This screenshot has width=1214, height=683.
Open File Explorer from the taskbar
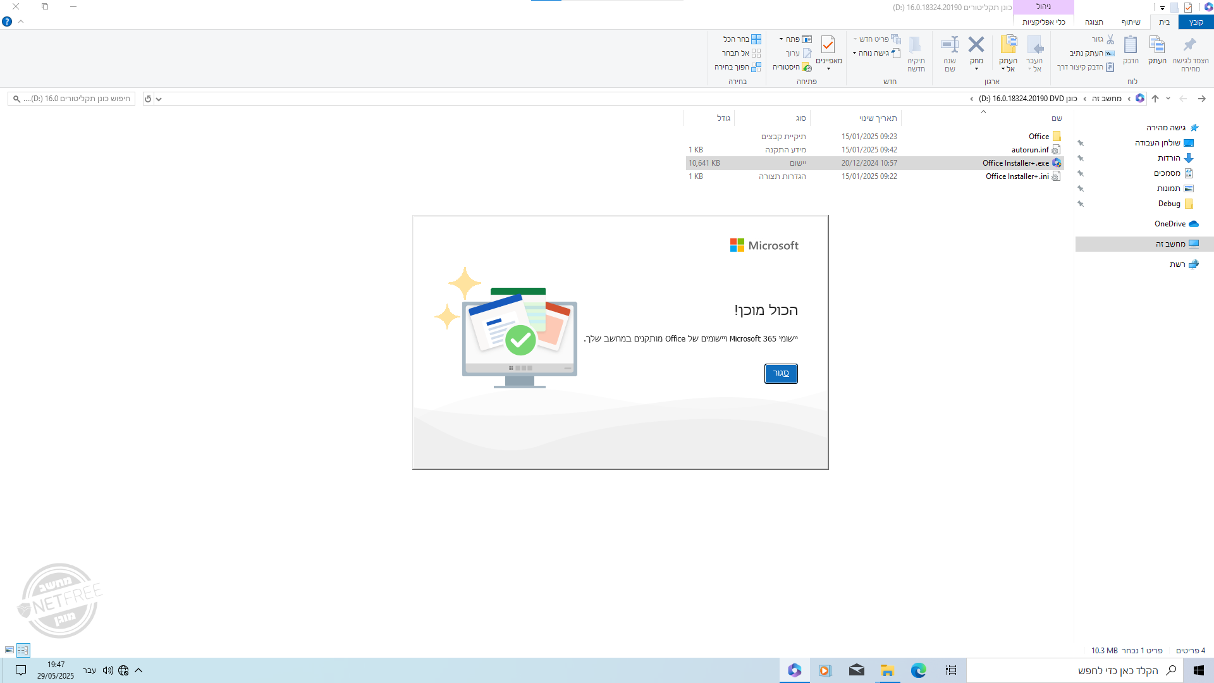887,670
